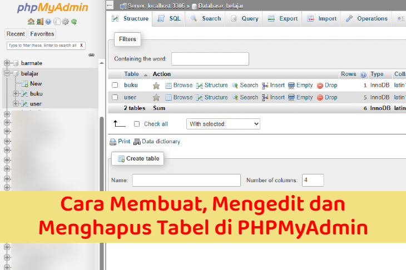Insert a row into user table

point(273,98)
